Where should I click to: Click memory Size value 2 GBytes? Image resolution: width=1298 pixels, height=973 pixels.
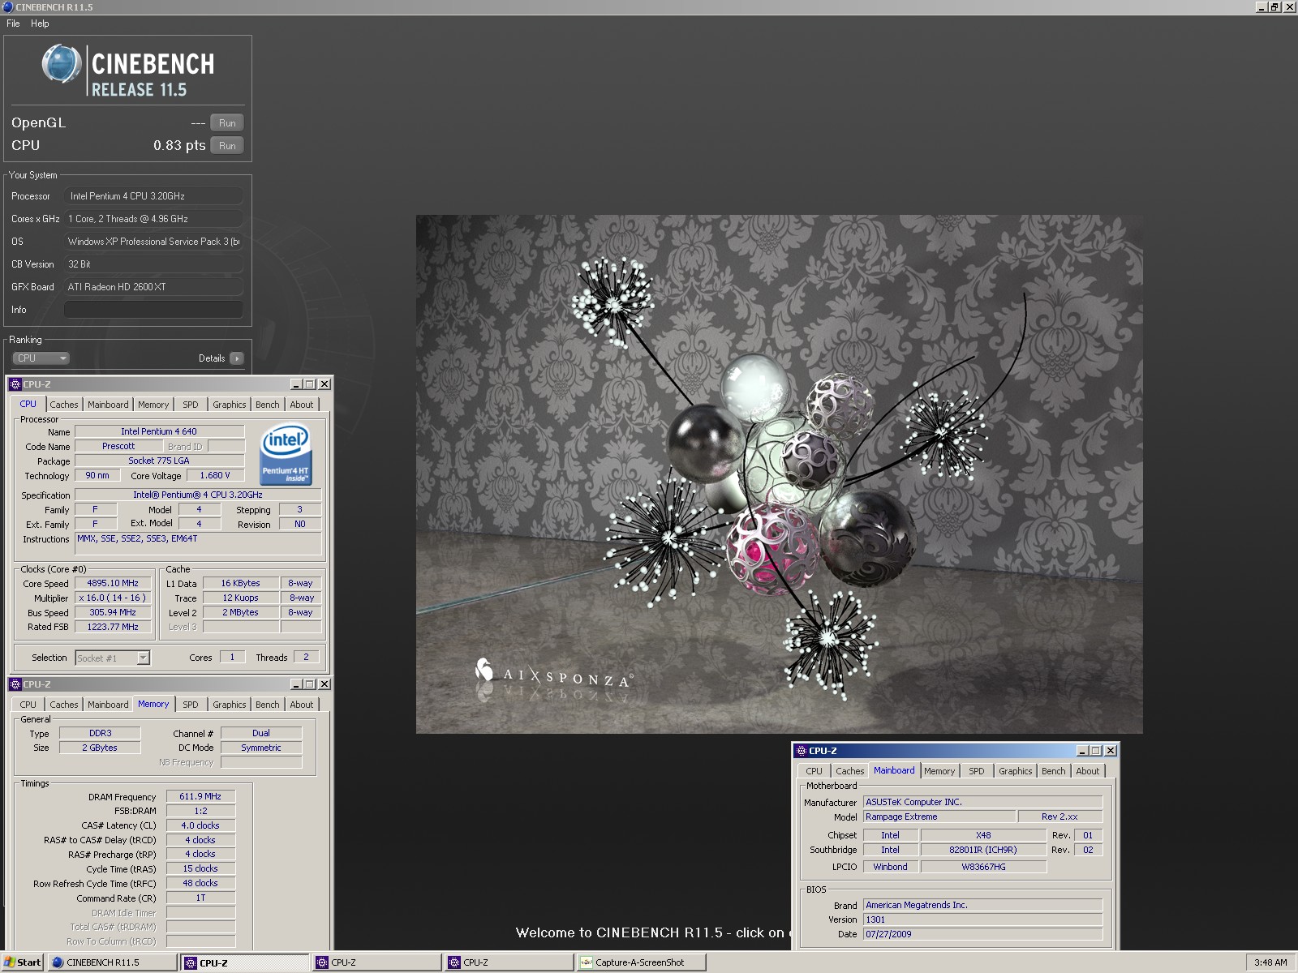click(x=100, y=748)
